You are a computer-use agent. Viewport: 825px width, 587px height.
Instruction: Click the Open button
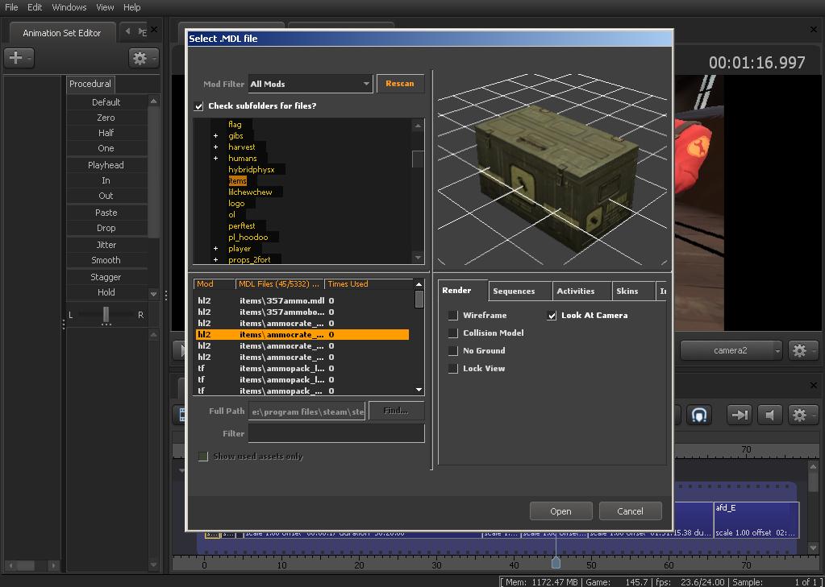[x=560, y=511]
